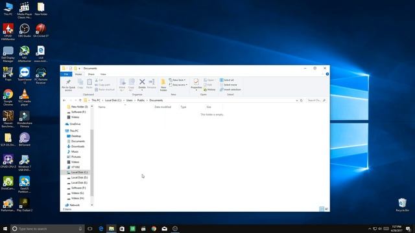This screenshot has height=233, width=415.
Task: Select Downloads in navigation pane
Action: (x=77, y=146)
